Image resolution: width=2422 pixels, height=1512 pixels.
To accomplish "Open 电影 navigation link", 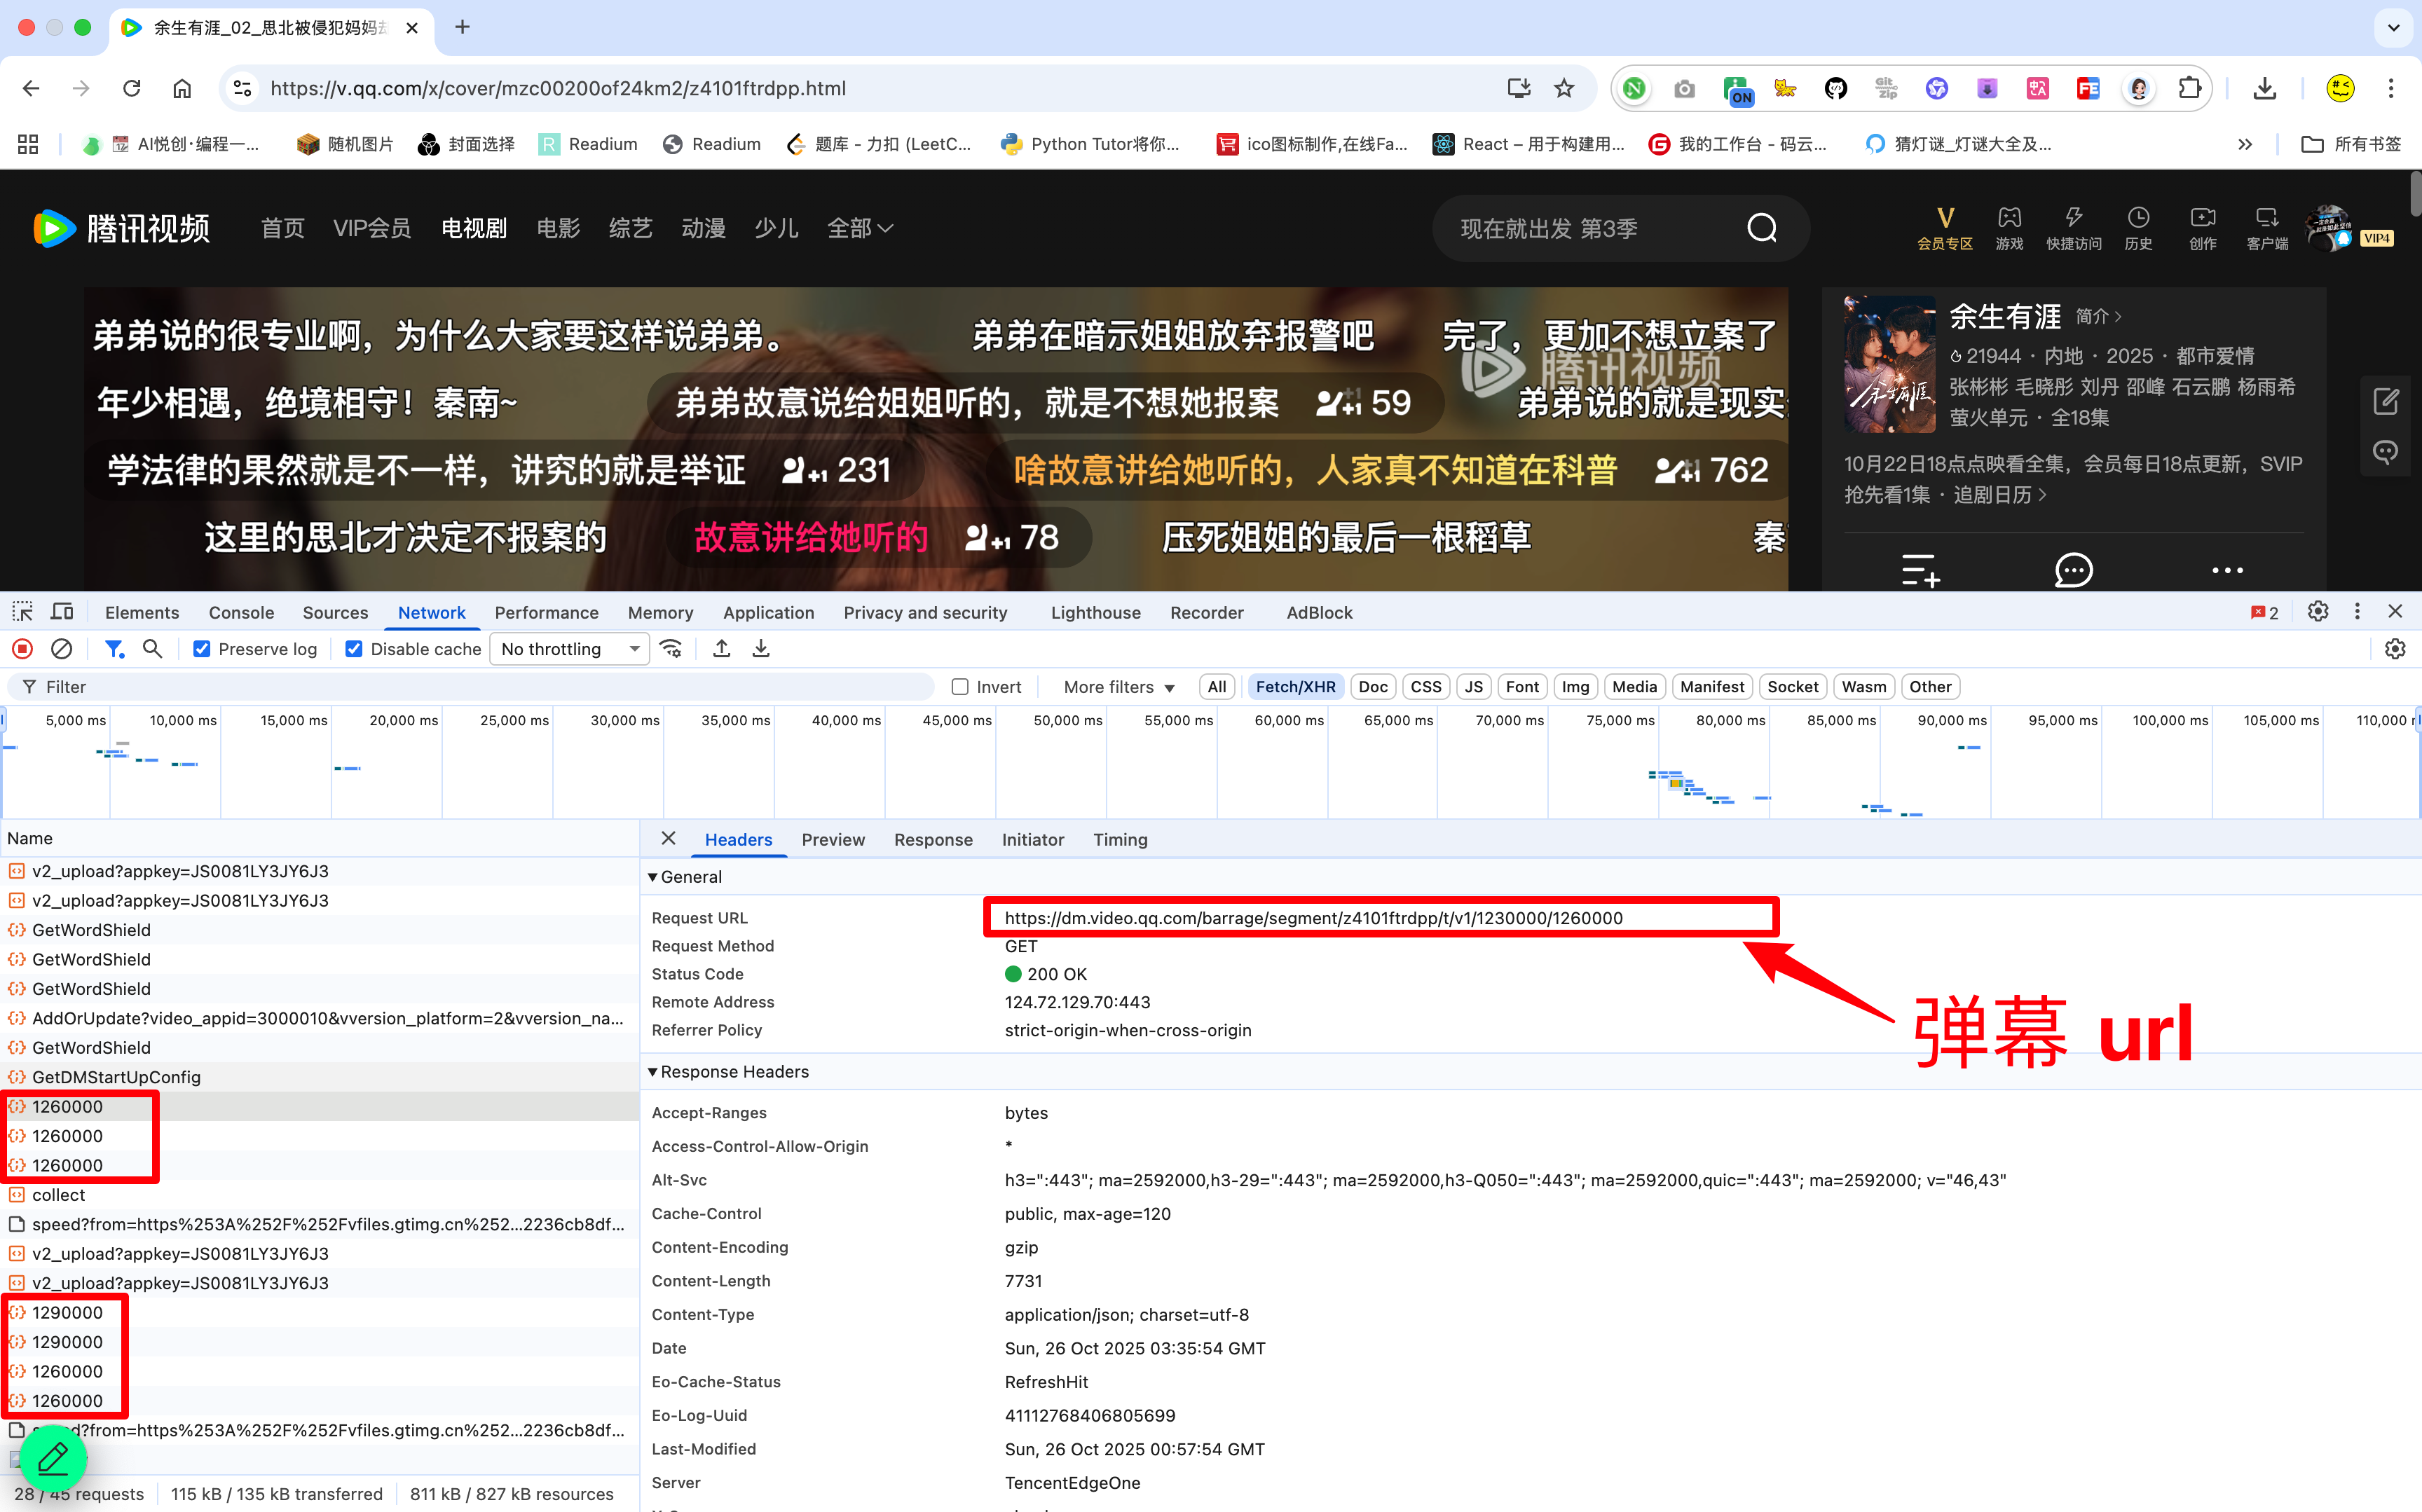I will pos(558,228).
